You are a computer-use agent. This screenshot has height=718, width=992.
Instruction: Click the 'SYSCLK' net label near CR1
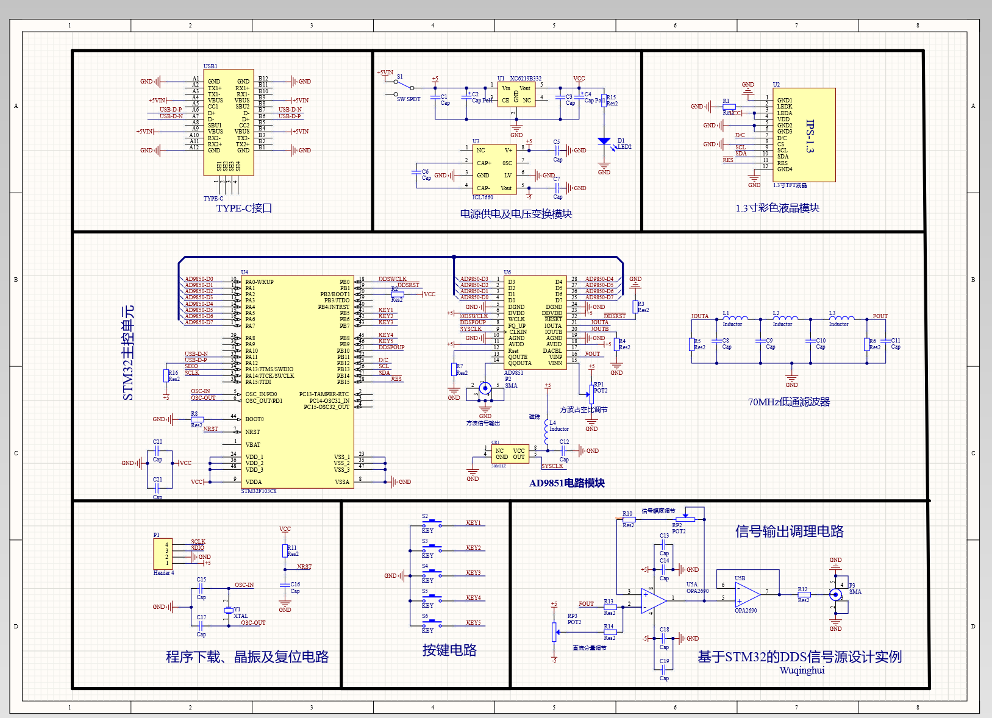pos(552,466)
